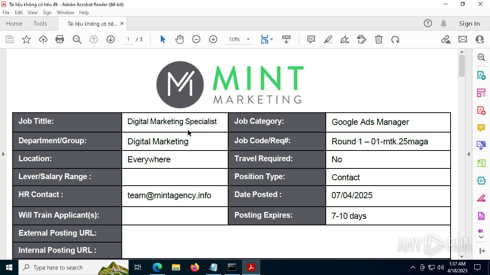This screenshot has height=275, width=490.
Task: Switch to the Hand pan tool
Action: [180, 39]
